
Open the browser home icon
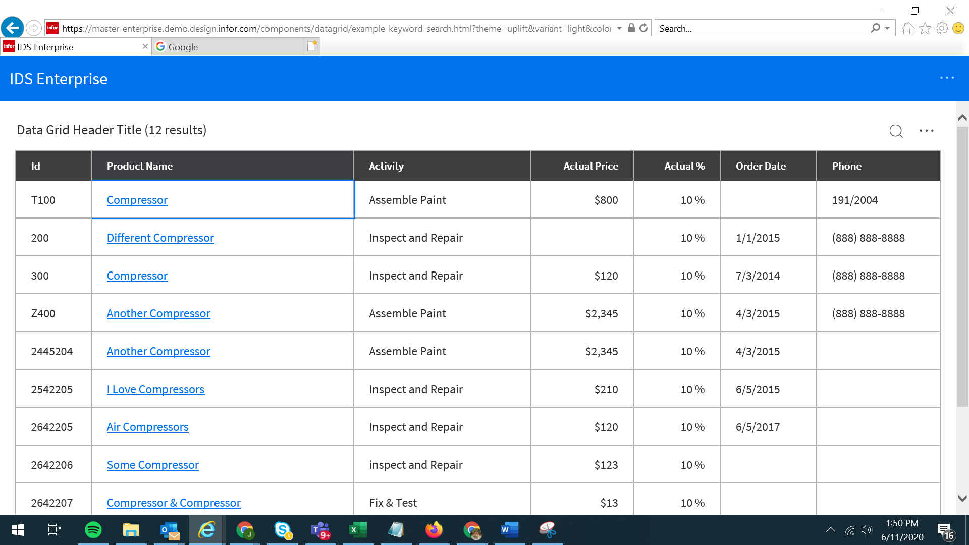pyautogui.click(x=908, y=28)
